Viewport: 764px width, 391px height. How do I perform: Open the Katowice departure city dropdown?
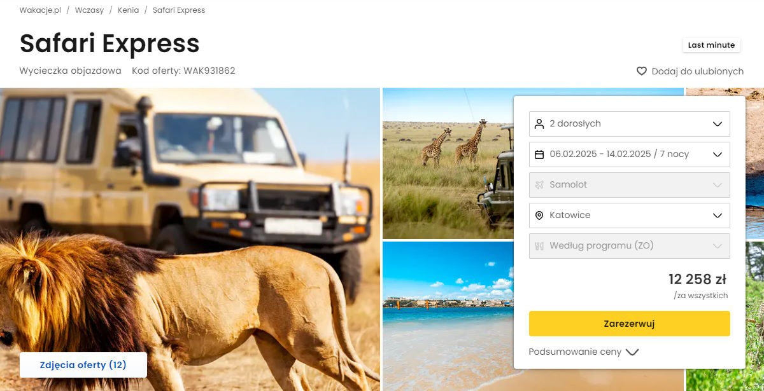tap(629, 216)
